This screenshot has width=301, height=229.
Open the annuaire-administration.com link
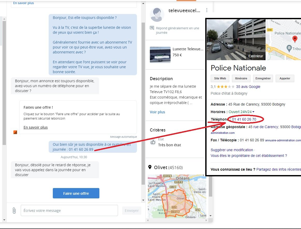tap(283, 140)
